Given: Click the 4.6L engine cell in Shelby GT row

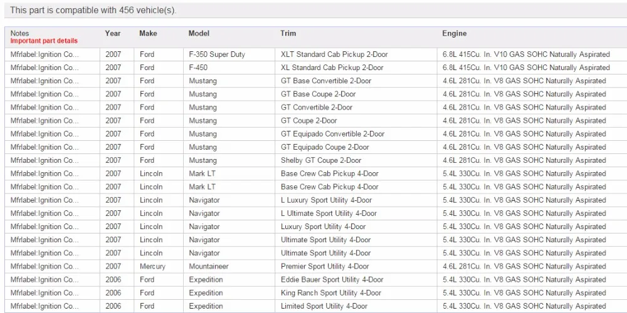Looking at the screenshot, I should (x=524, y=160).
